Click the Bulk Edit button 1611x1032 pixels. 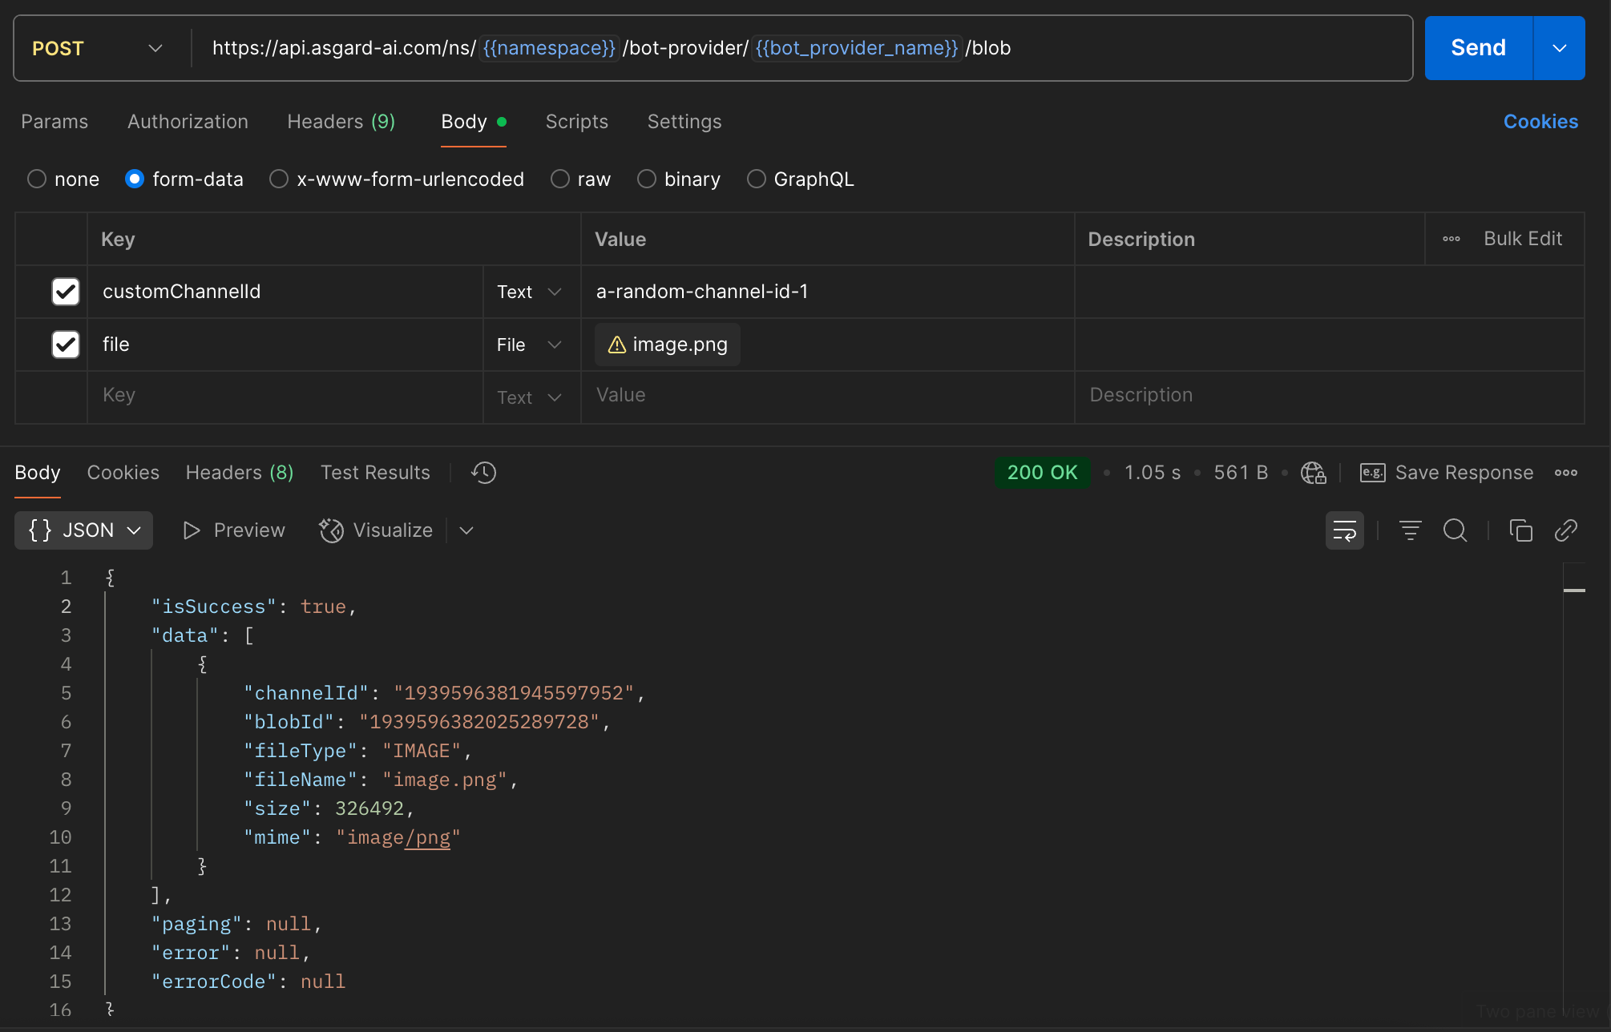1522,239
